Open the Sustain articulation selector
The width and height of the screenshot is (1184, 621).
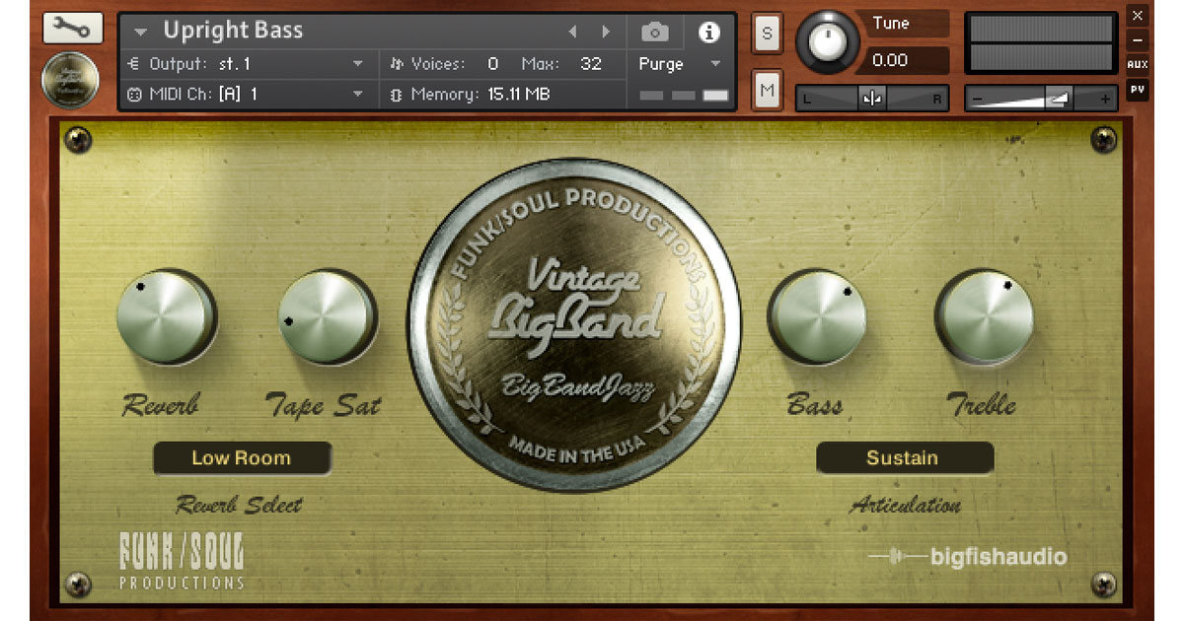(904, 458)
